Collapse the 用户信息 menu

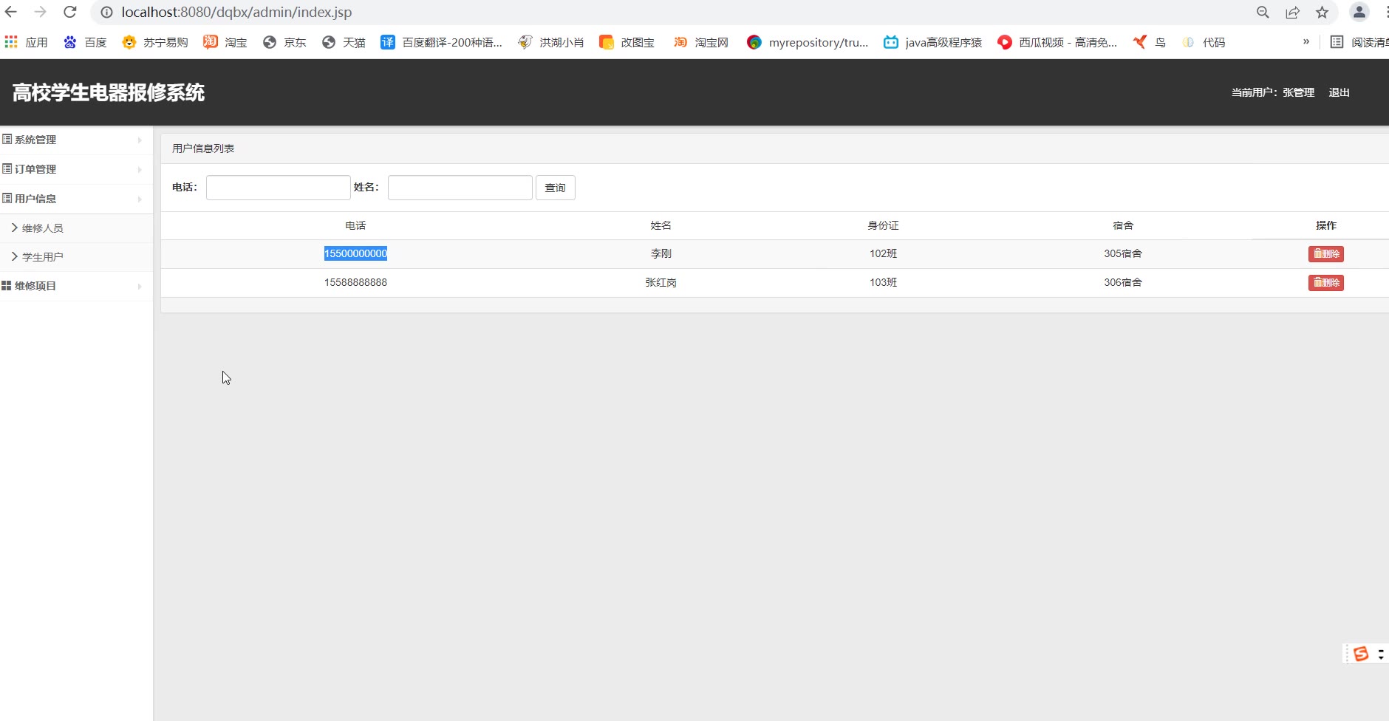(76, 199)
